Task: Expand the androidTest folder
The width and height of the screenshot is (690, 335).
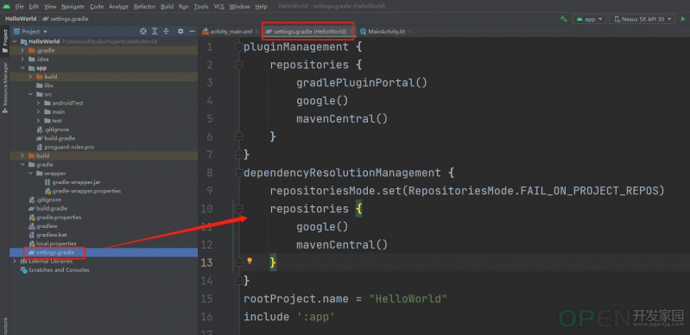Action: pos(38,103)
